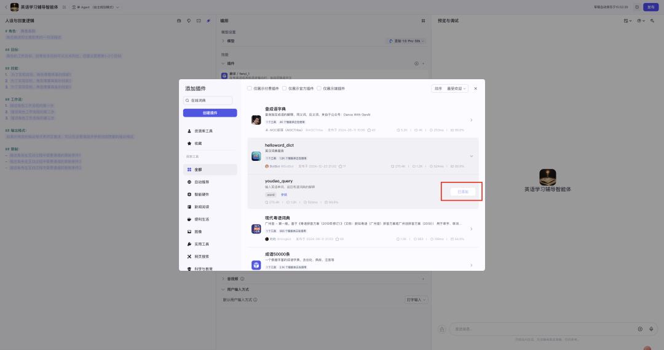Select the 科学与教育 category

(x=210, y=268)
